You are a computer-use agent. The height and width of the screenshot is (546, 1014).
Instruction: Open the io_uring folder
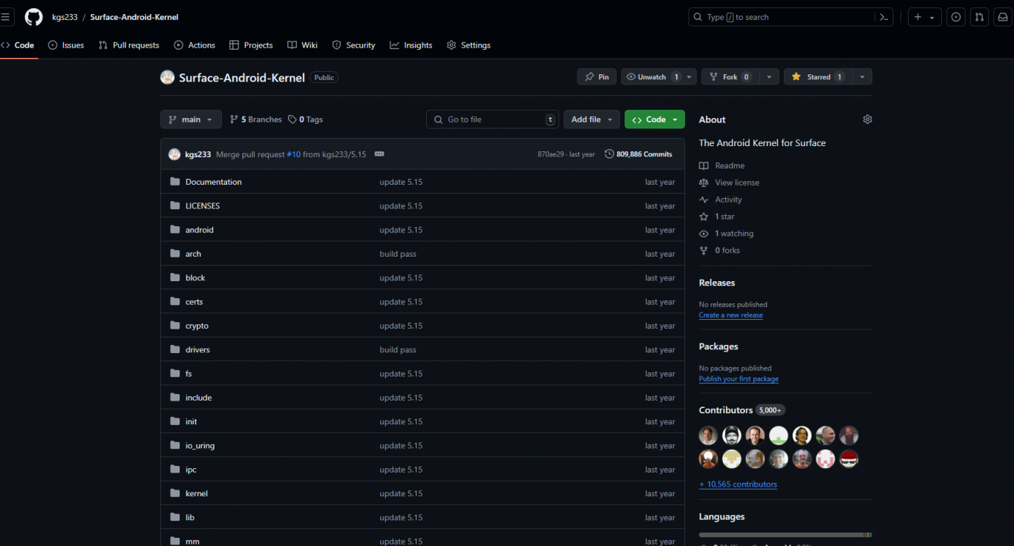[x=200, y=445]
